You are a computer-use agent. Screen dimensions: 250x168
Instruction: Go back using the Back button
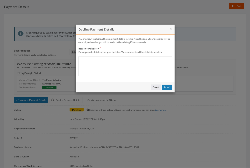(236, 6)
